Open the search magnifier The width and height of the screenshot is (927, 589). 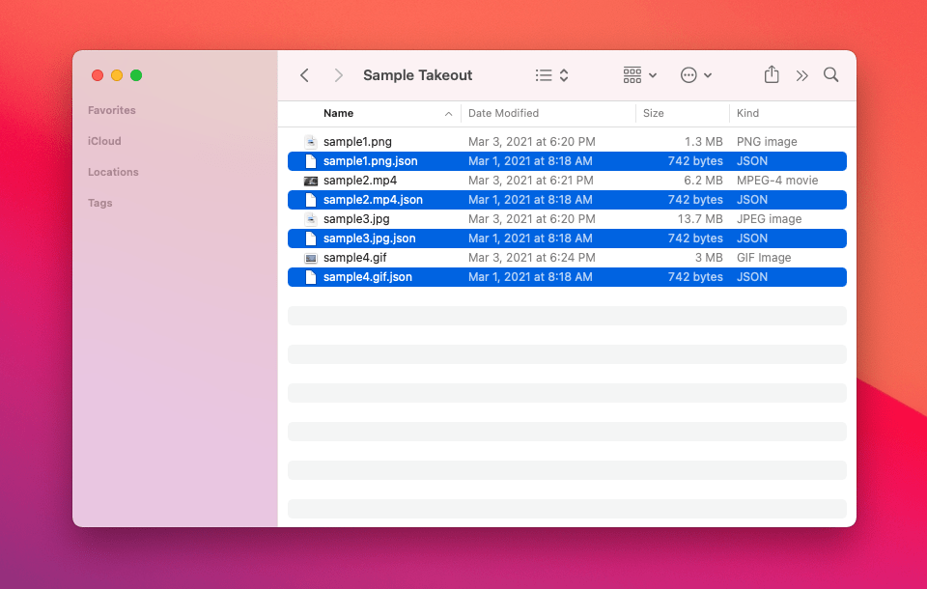point(830,74)
